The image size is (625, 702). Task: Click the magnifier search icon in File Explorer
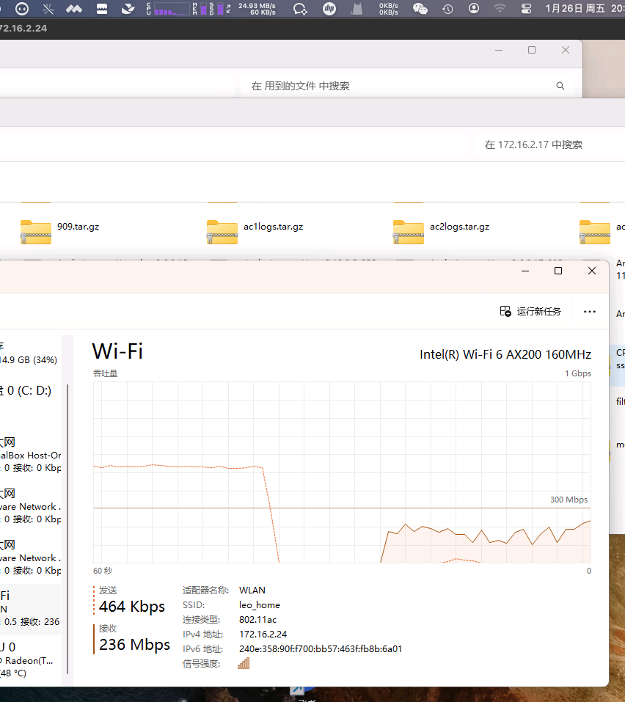pyautogui.click(x=560, y=86)
